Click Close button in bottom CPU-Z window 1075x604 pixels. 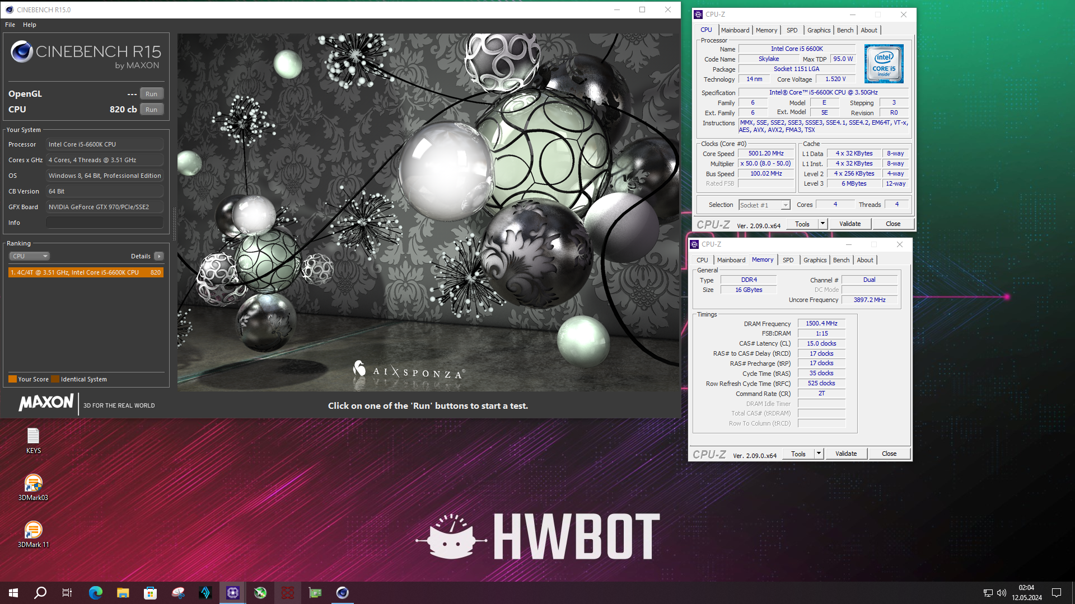click(x=889, y=454)
